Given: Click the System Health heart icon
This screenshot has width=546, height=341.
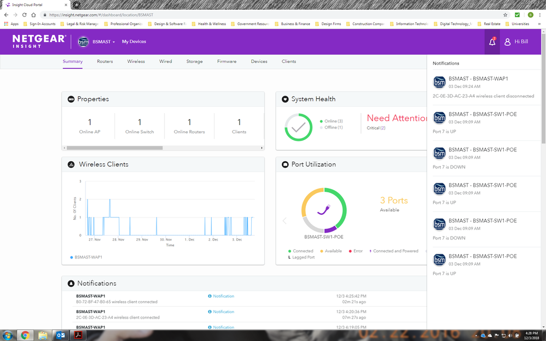Looking at the screenshot, I should click(285, 99).
